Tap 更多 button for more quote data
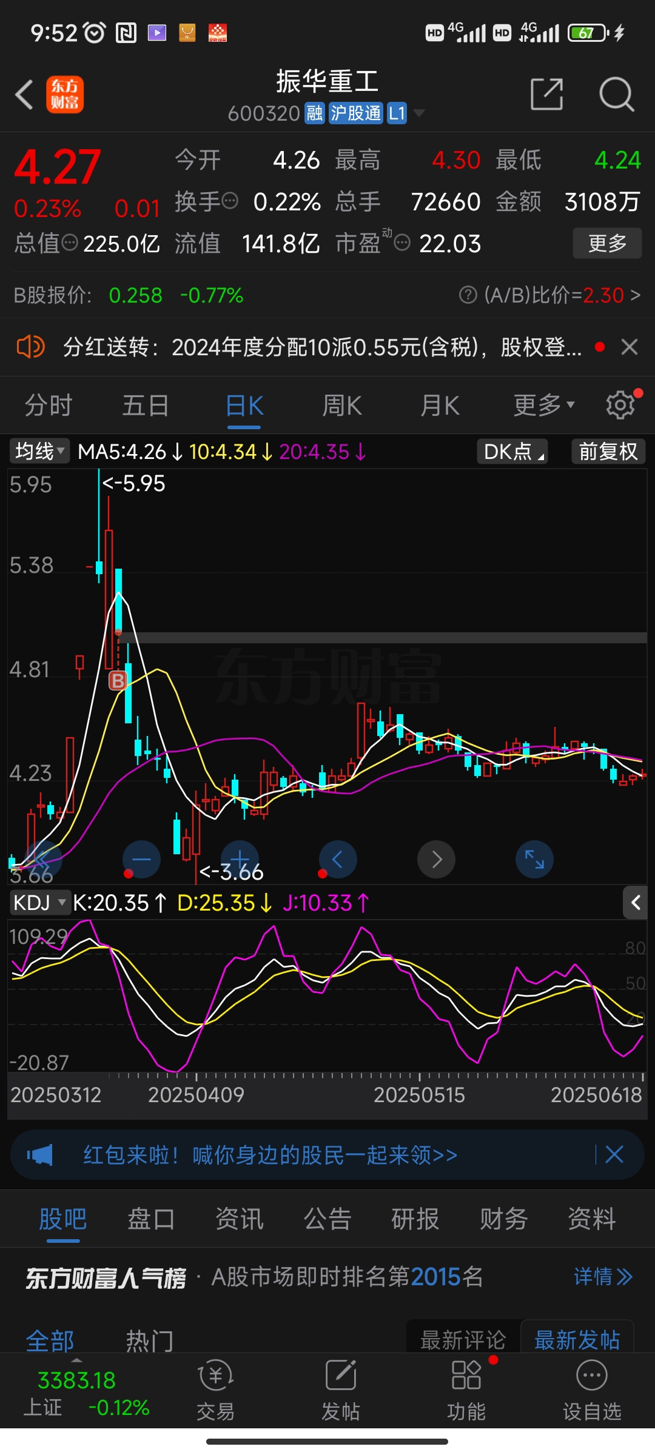Viewport: 655px width, 1455px height. pyautogui.click(x=607, y=243)
